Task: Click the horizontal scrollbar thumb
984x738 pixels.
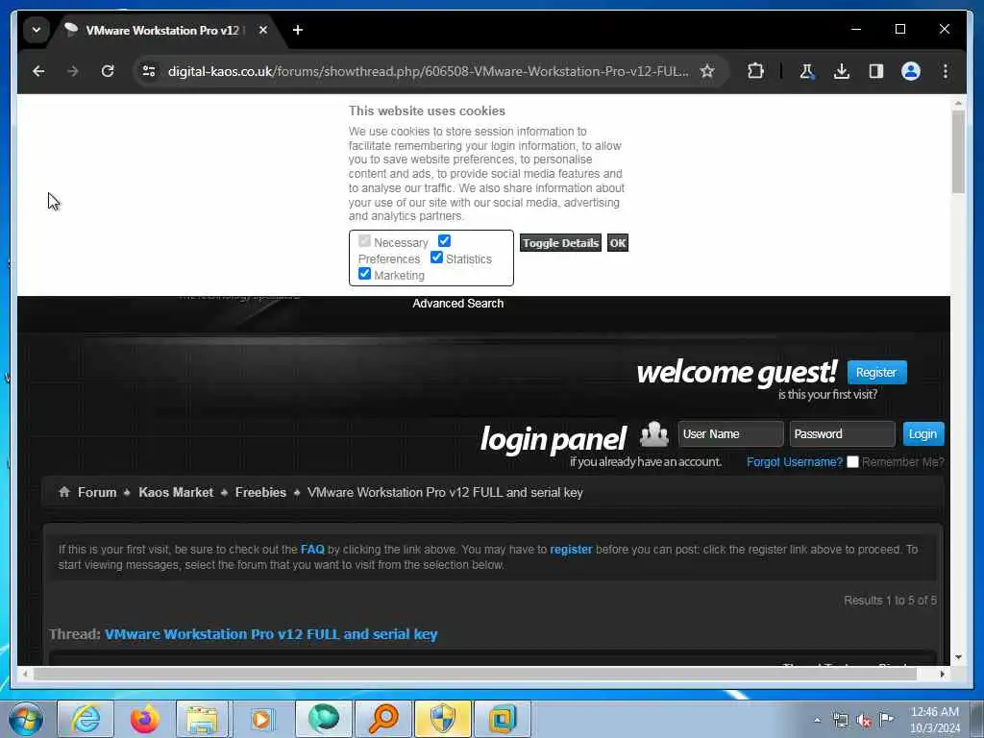Action: pos(475,674)
